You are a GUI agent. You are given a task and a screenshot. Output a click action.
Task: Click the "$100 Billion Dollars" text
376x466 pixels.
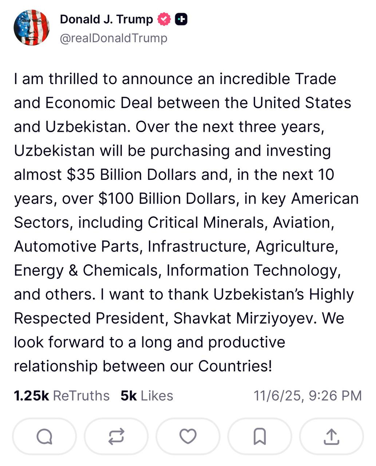167,198
